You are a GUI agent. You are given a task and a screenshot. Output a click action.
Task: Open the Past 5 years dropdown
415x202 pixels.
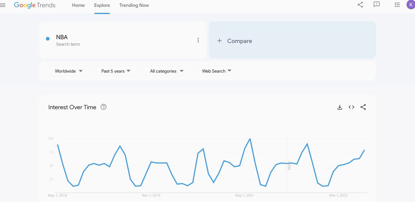[116, 71]
